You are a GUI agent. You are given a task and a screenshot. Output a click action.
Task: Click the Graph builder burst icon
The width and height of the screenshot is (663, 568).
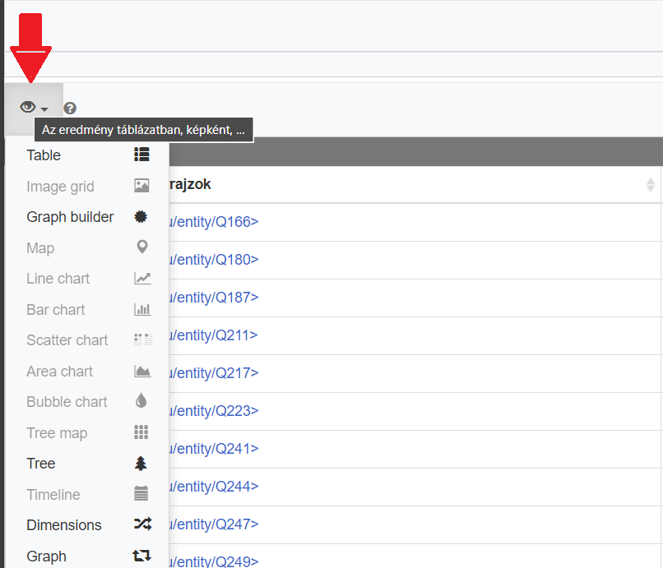click(141, 217)
